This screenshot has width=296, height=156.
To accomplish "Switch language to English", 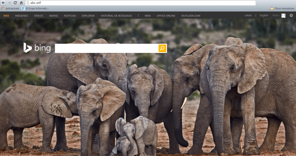I will [x=264, y=16].
